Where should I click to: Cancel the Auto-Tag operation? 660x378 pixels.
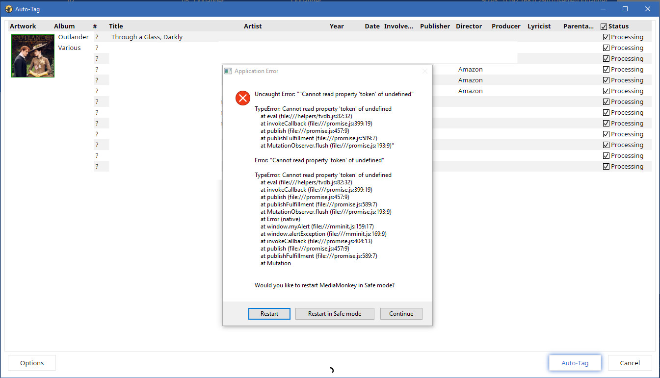click(x=630, y=363)
